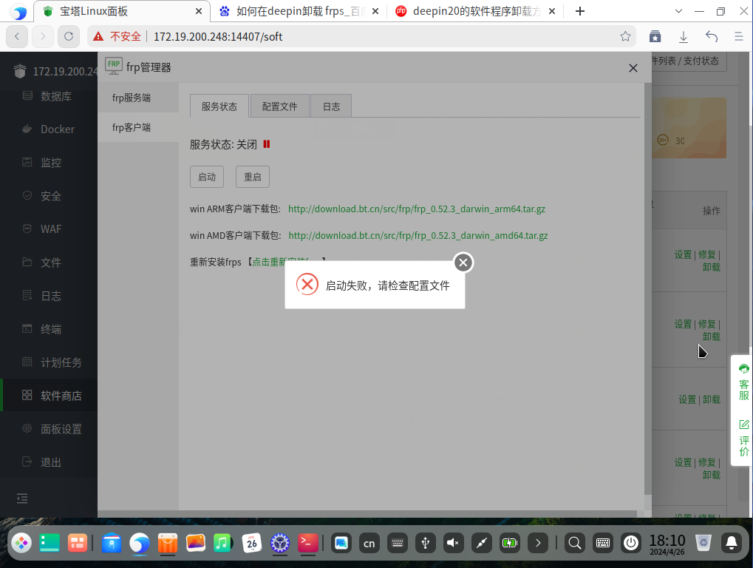
Task: Switch to the 日志 tab in frp管理器
Action: 331,106
